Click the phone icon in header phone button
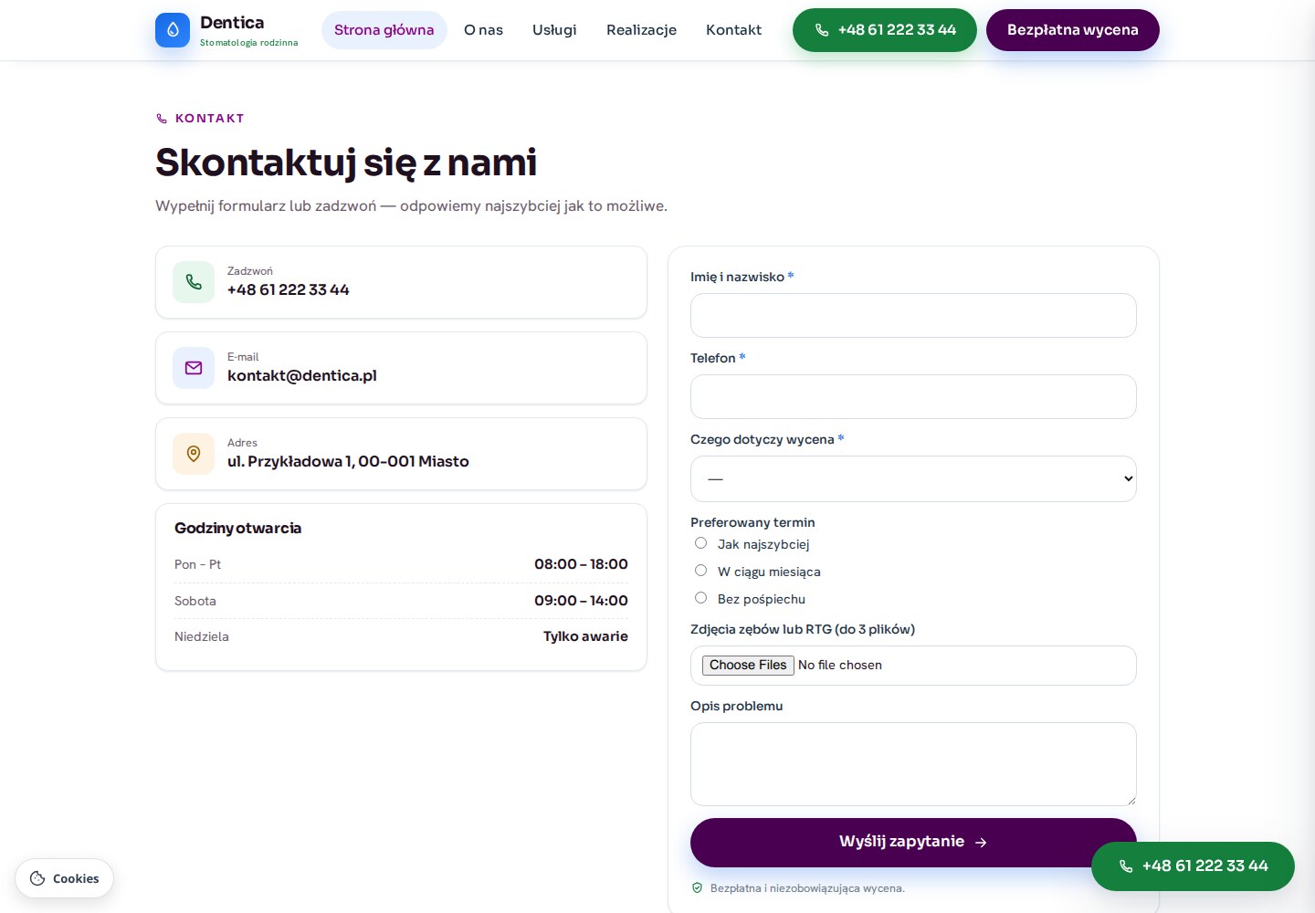The image size is (1315, 913). (x=822, y=30)
